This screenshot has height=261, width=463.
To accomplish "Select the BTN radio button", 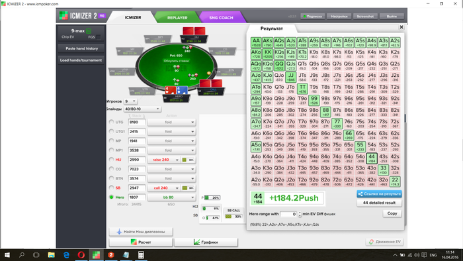I will 111,178.
